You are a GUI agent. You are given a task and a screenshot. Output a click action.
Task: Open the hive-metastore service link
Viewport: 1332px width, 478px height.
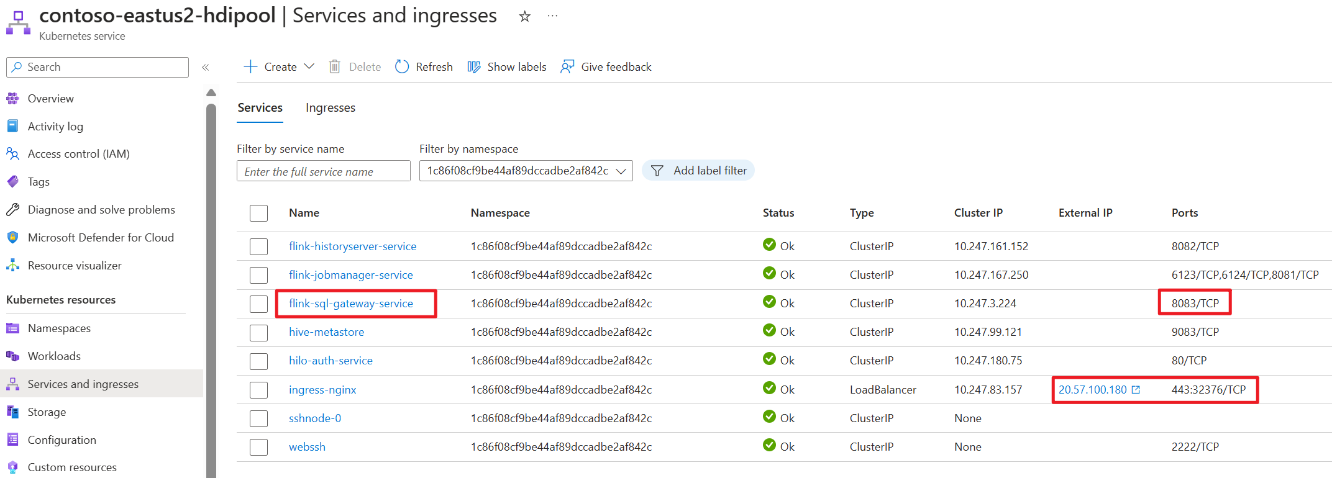[326, 332]
